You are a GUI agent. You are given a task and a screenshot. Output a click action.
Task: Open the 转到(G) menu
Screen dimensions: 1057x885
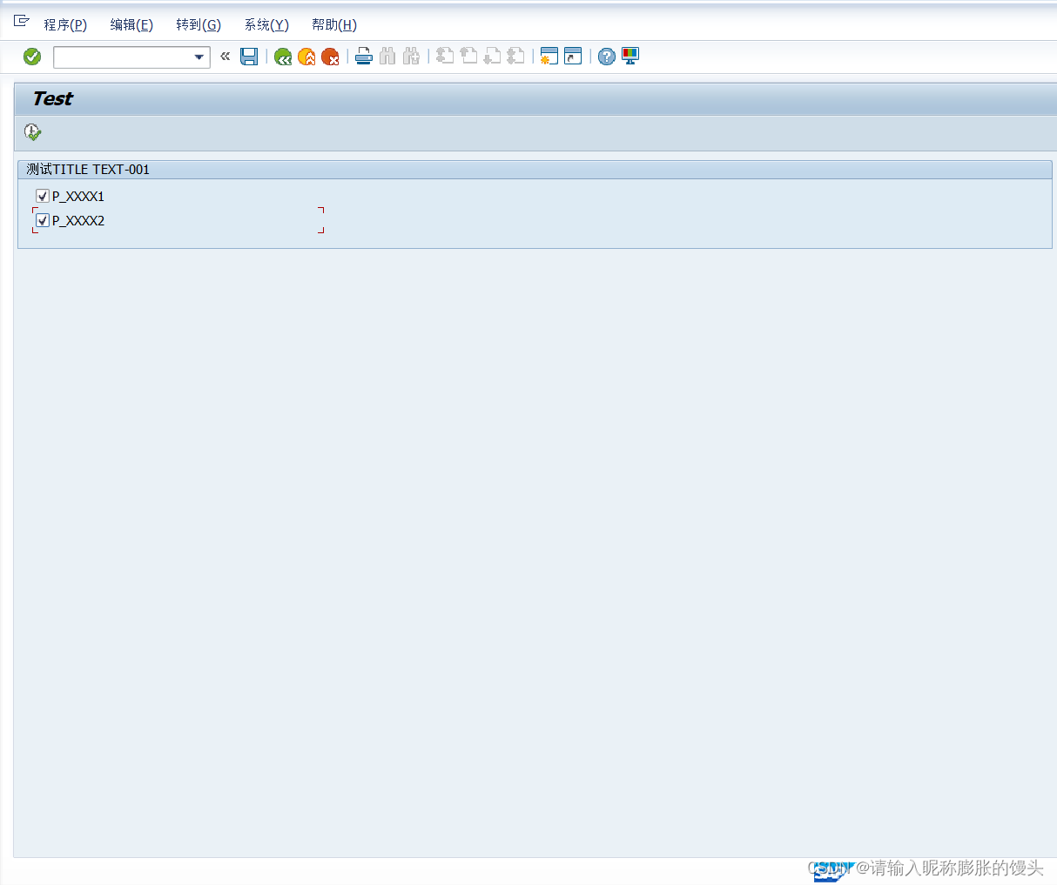(199, 25)
